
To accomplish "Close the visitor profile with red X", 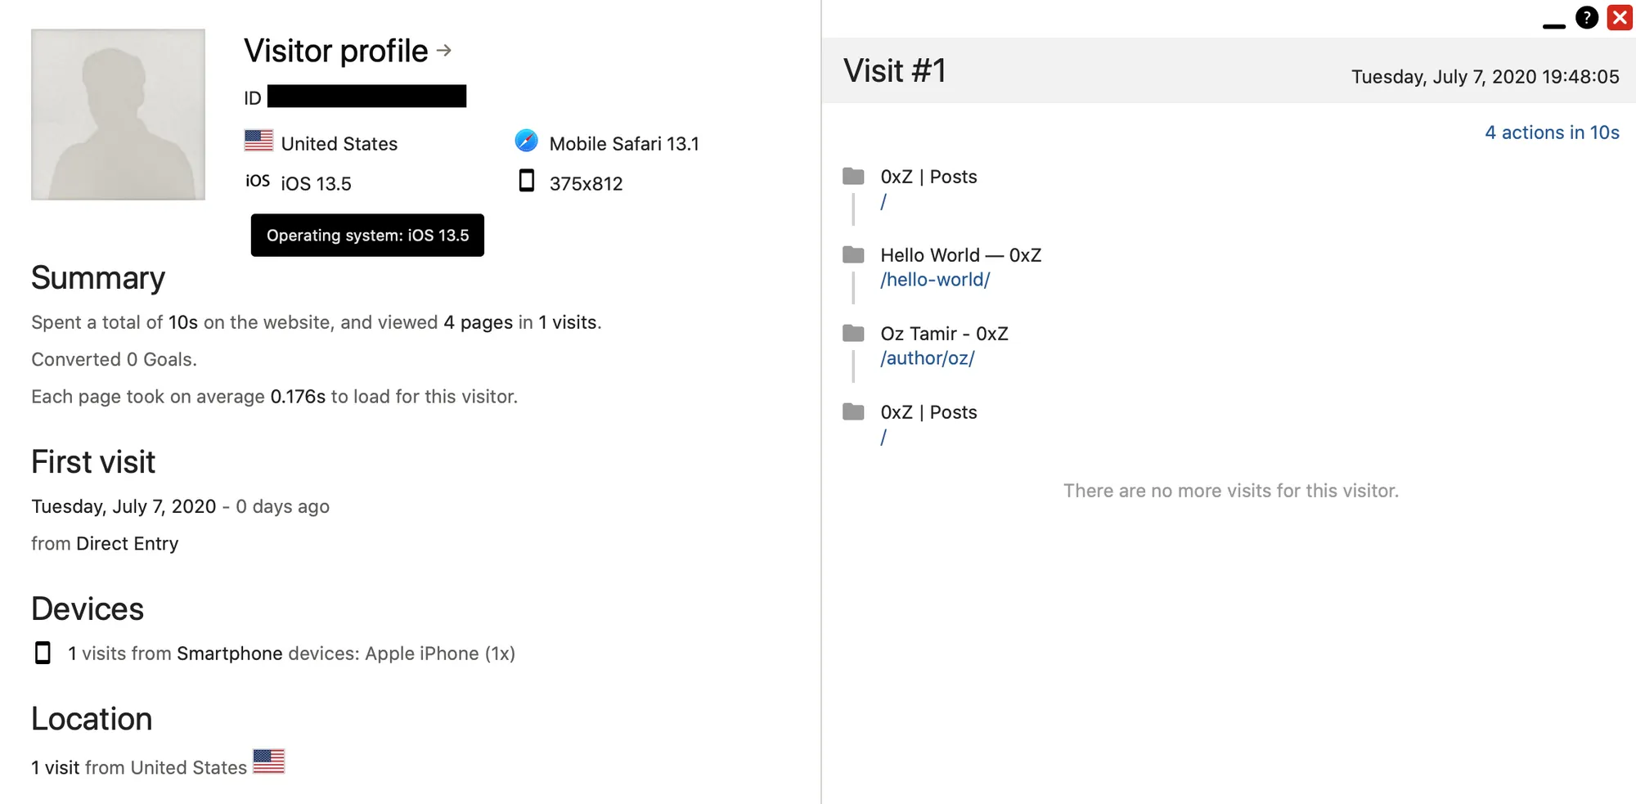I will 1620,17.
